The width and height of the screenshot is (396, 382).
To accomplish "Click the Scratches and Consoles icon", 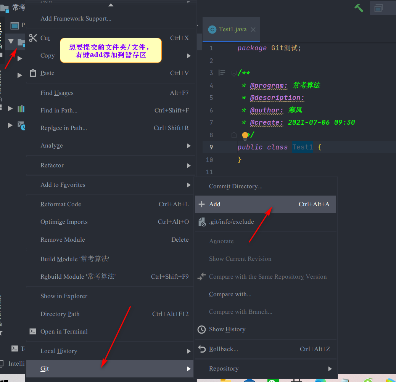I will tap(21, 125).
